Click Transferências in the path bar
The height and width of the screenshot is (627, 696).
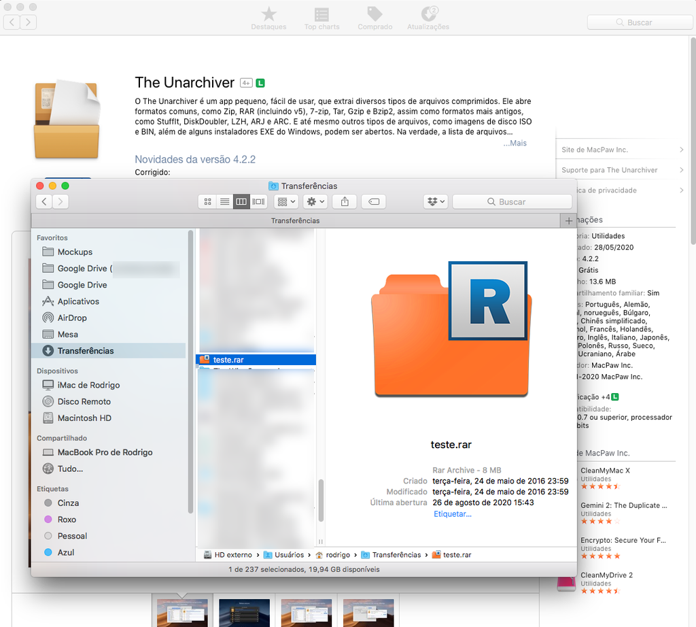point(391,555)
